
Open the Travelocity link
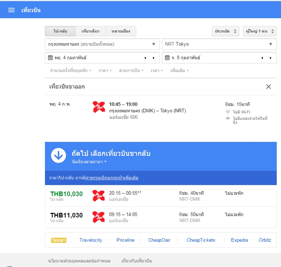pos(91,240)
